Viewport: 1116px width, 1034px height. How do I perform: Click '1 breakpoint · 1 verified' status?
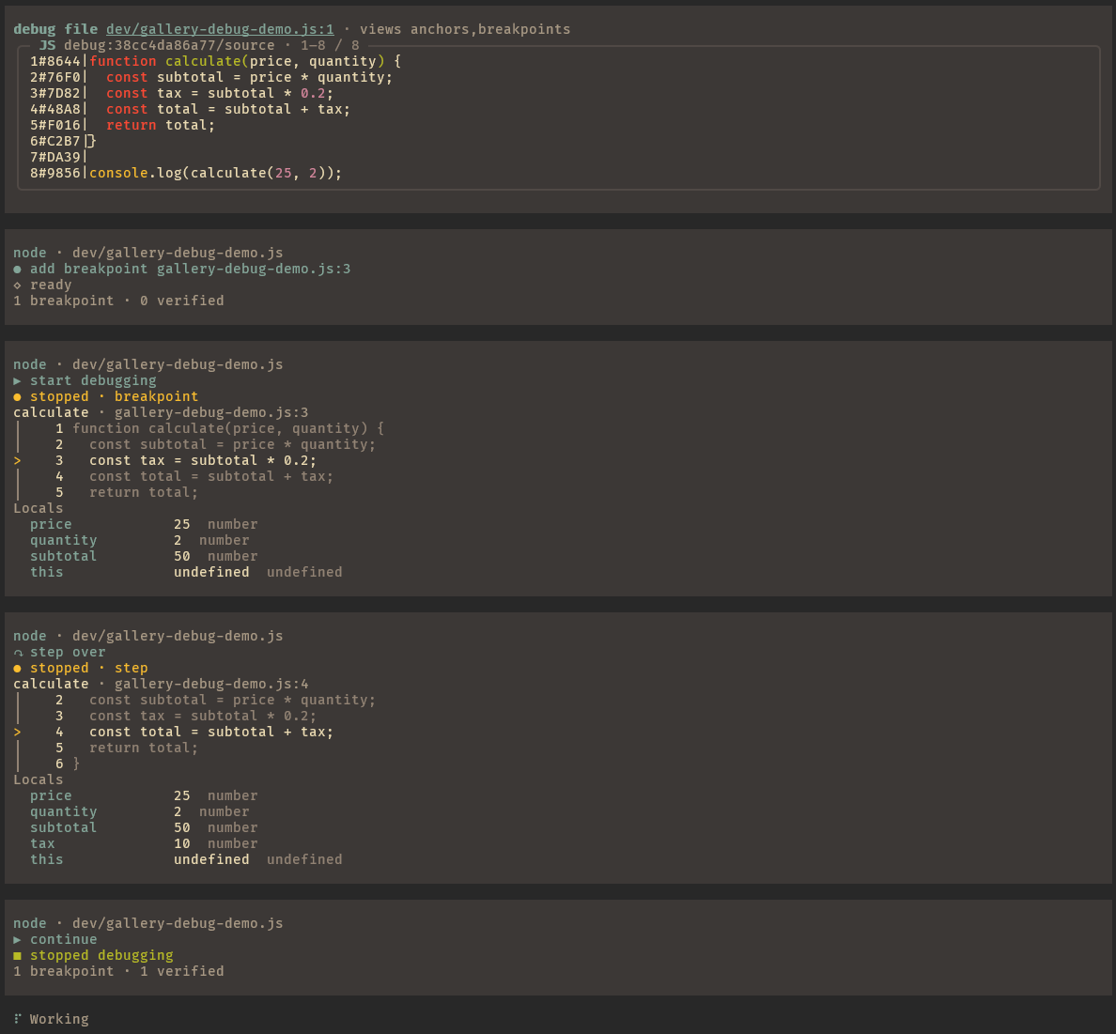(x=118, y=971)
